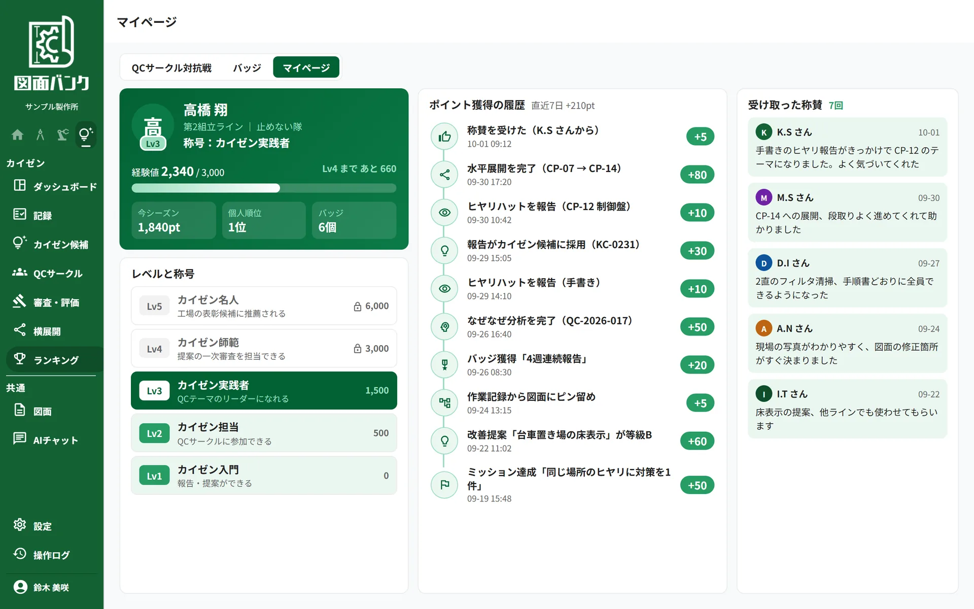Select the lightbulb Kaizen module icon
The height and width of the screenshot is (609, 974).
(85, 135)
